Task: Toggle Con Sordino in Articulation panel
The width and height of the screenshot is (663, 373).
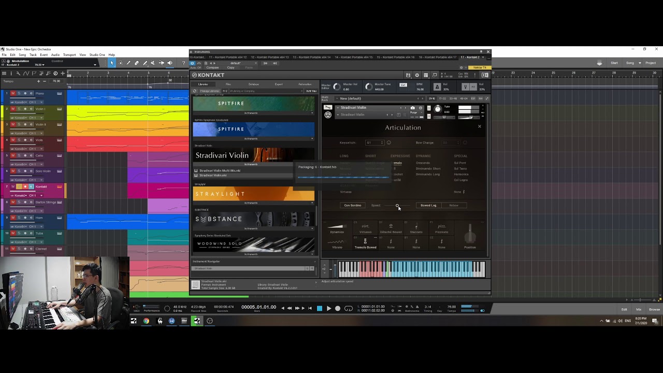Action: click(353, 205)
